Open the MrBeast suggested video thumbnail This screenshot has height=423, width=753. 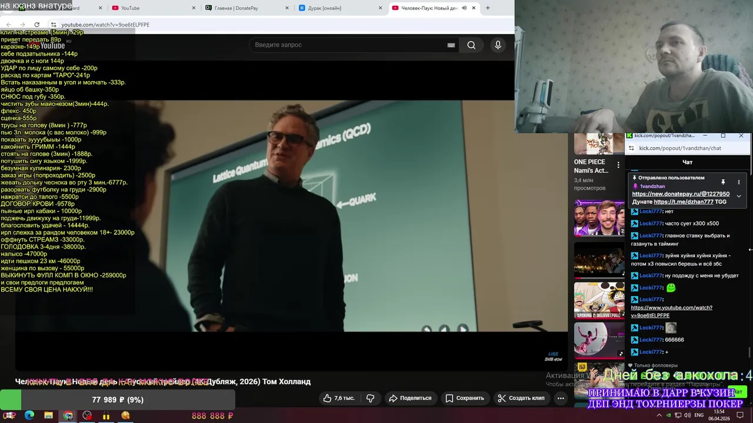tap(599, 217)
